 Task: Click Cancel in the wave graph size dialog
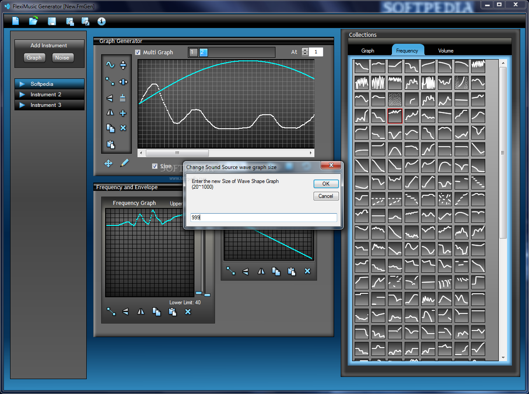click(326, 196)
